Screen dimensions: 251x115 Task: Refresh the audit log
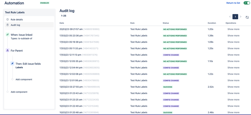pyautogui.click(x=247, y=17)
